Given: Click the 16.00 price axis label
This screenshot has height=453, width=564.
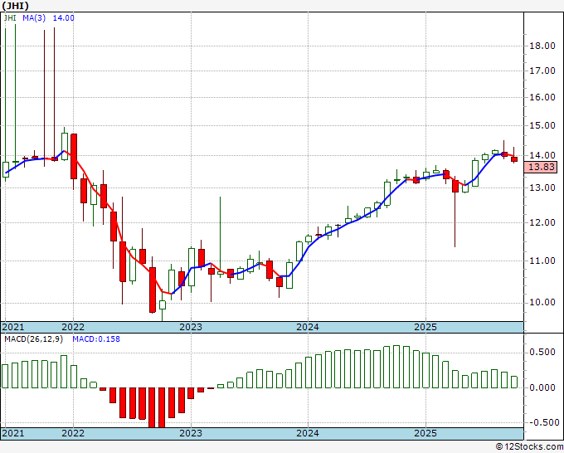Looking at the screenshot, I should (x=542, y=97).
